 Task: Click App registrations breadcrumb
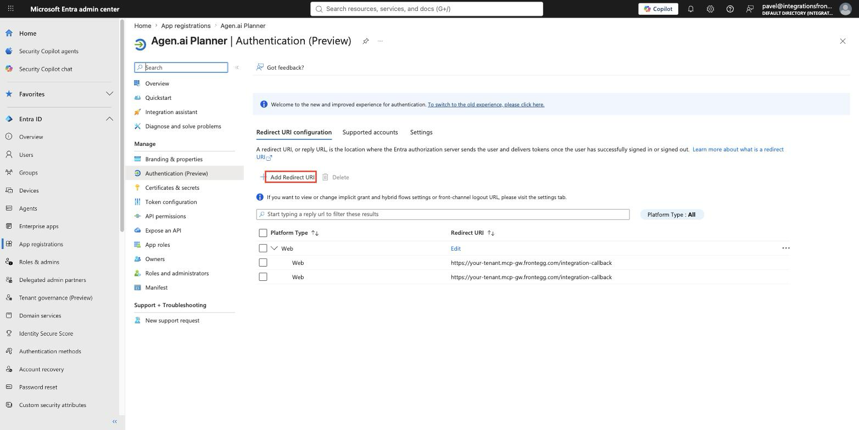click(186, 26)
